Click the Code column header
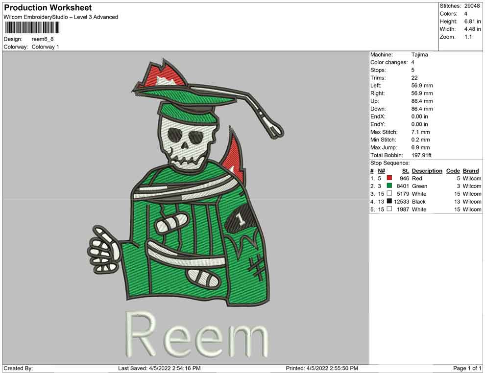485x373 pixels. pos(453,171)
